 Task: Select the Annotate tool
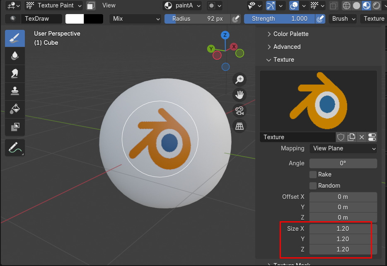coord(15,148)
